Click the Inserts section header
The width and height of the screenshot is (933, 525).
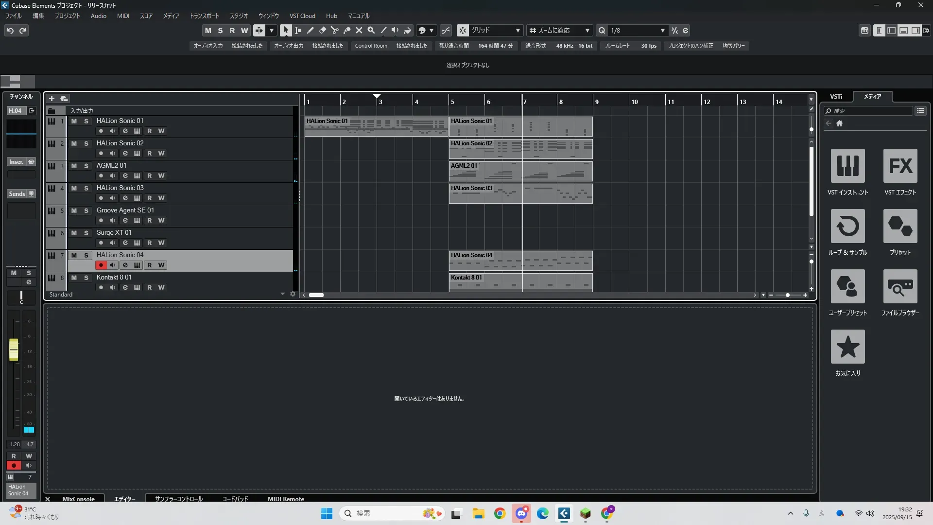click(17, 162)
